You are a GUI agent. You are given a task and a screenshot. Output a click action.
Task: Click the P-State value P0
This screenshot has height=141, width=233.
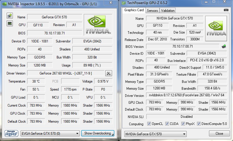103,89
